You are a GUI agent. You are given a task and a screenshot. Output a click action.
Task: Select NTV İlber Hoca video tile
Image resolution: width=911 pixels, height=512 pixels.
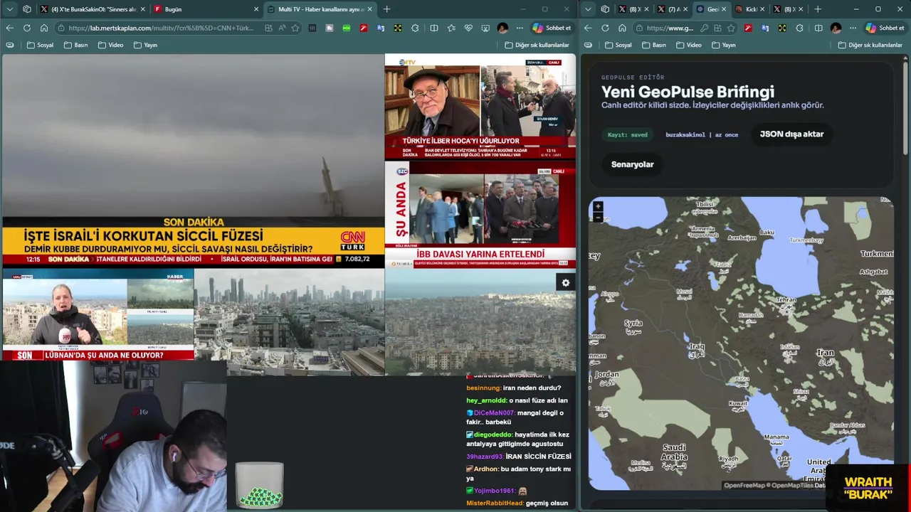point(480,107)
